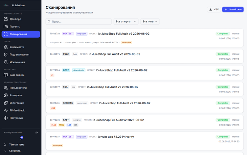Click the scan ID c30b3177
The height and width of the screenshot is (155, 247).
click(55, 87)
